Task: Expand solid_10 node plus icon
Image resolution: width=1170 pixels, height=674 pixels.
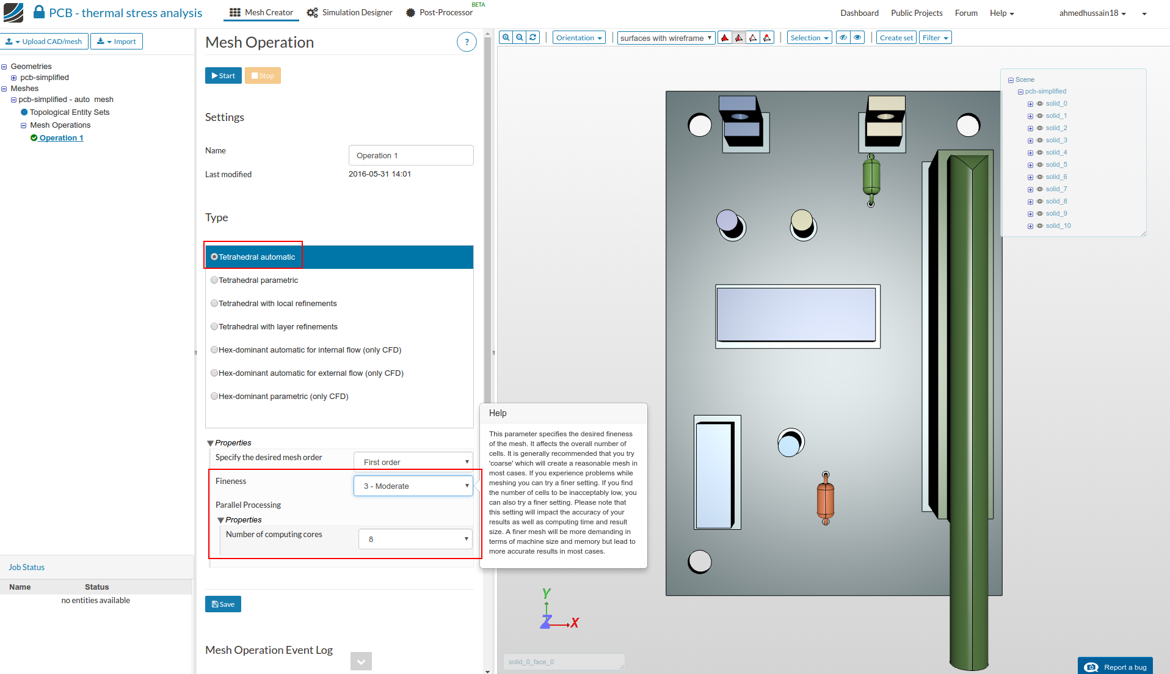Action: coord(1030,226)
